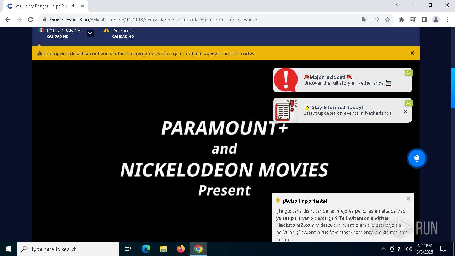Image resolution: width=455 pixels, height=256 pixels.
Task: Close the Henry Danger tab
Action: (x=82, y=6)
